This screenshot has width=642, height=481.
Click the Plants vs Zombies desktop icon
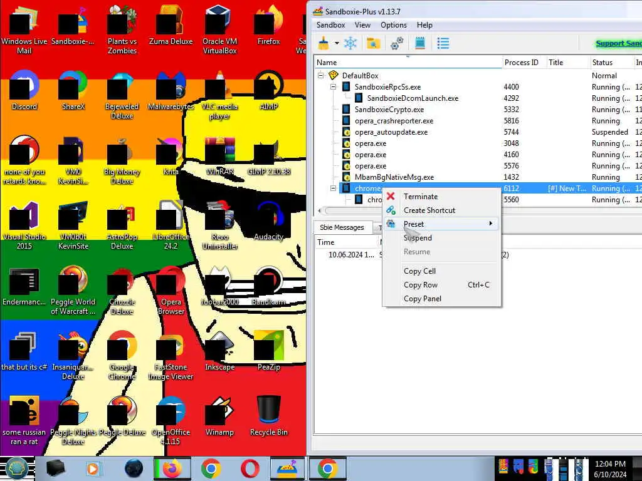coord(122,29)
